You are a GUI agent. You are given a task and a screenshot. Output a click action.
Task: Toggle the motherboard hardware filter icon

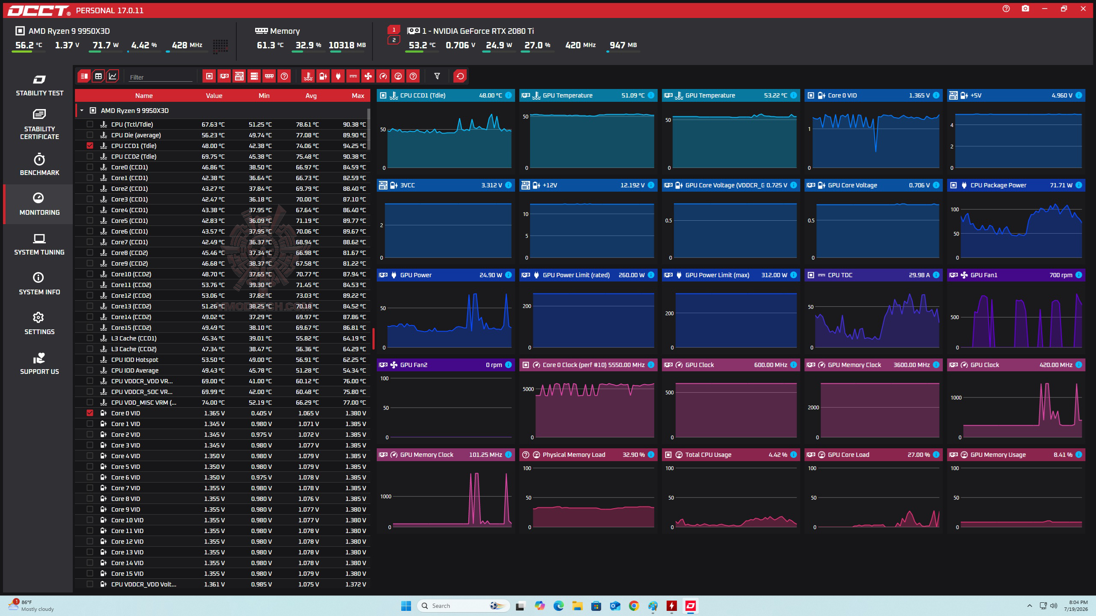[x=239, y=76]
